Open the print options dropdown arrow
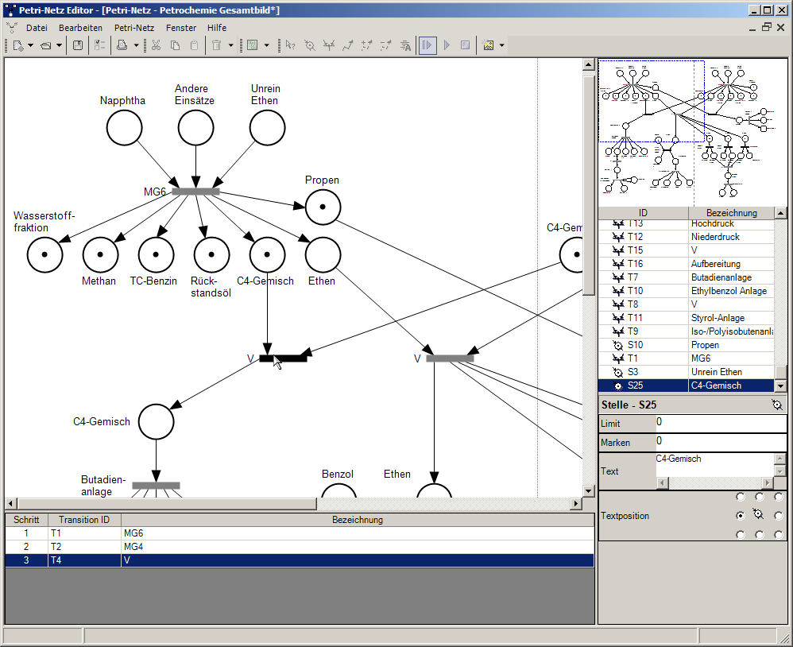793x647 pixels. [136, 45]
